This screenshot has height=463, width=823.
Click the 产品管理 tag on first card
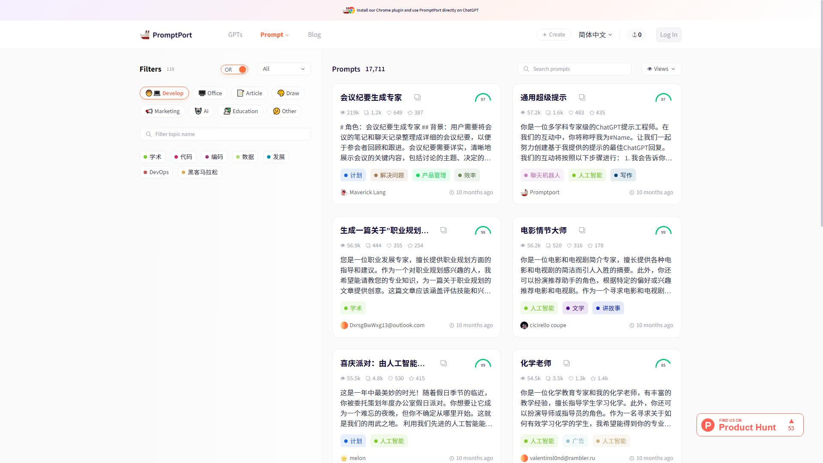coord(431,175)
